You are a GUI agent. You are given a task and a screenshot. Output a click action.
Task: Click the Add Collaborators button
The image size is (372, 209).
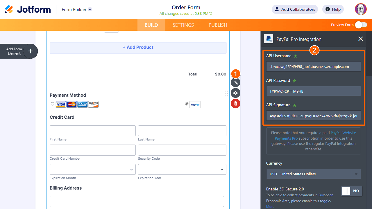295,9
